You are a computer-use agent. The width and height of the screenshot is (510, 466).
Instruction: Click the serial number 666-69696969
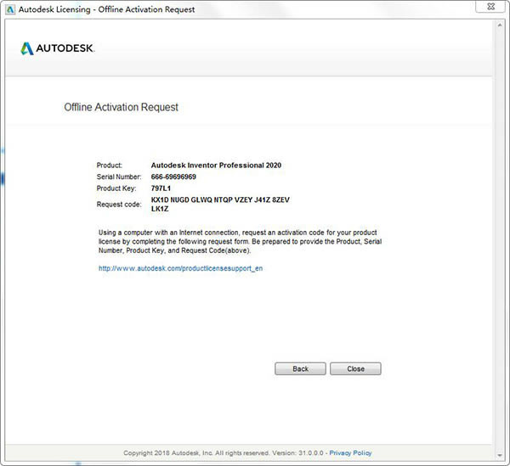tap(173, 177)
